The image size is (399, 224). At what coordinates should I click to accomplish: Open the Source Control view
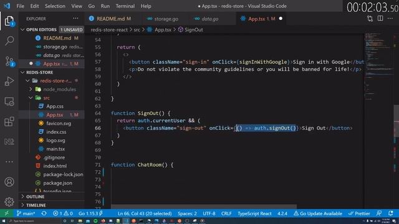pos(9,61)
